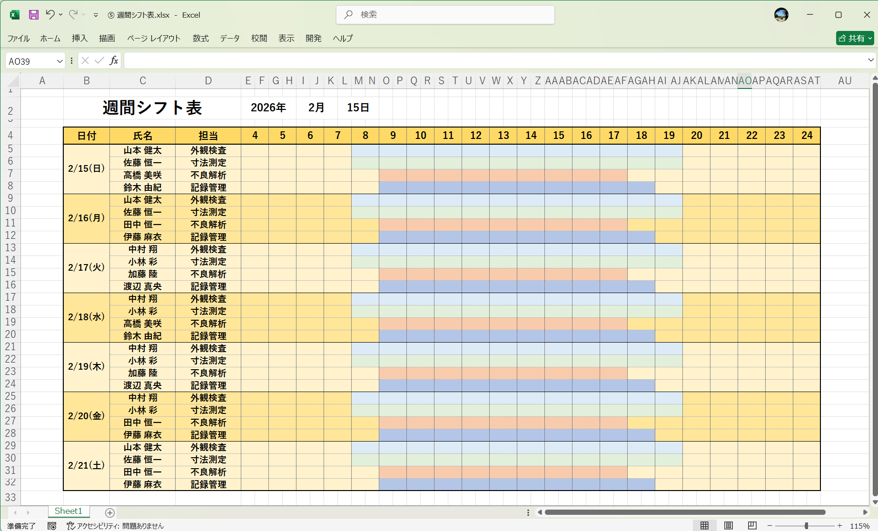Add a new sheet with the plus button
The width and height of the screenshot is (878, 531).
pyautogui.click(x=109, y=512)
